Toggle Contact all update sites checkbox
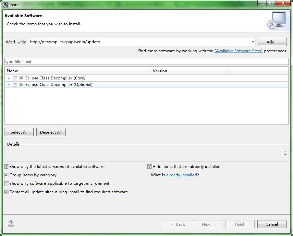Image resolution: width=293 pixels, height=236 pixels. 6,192
